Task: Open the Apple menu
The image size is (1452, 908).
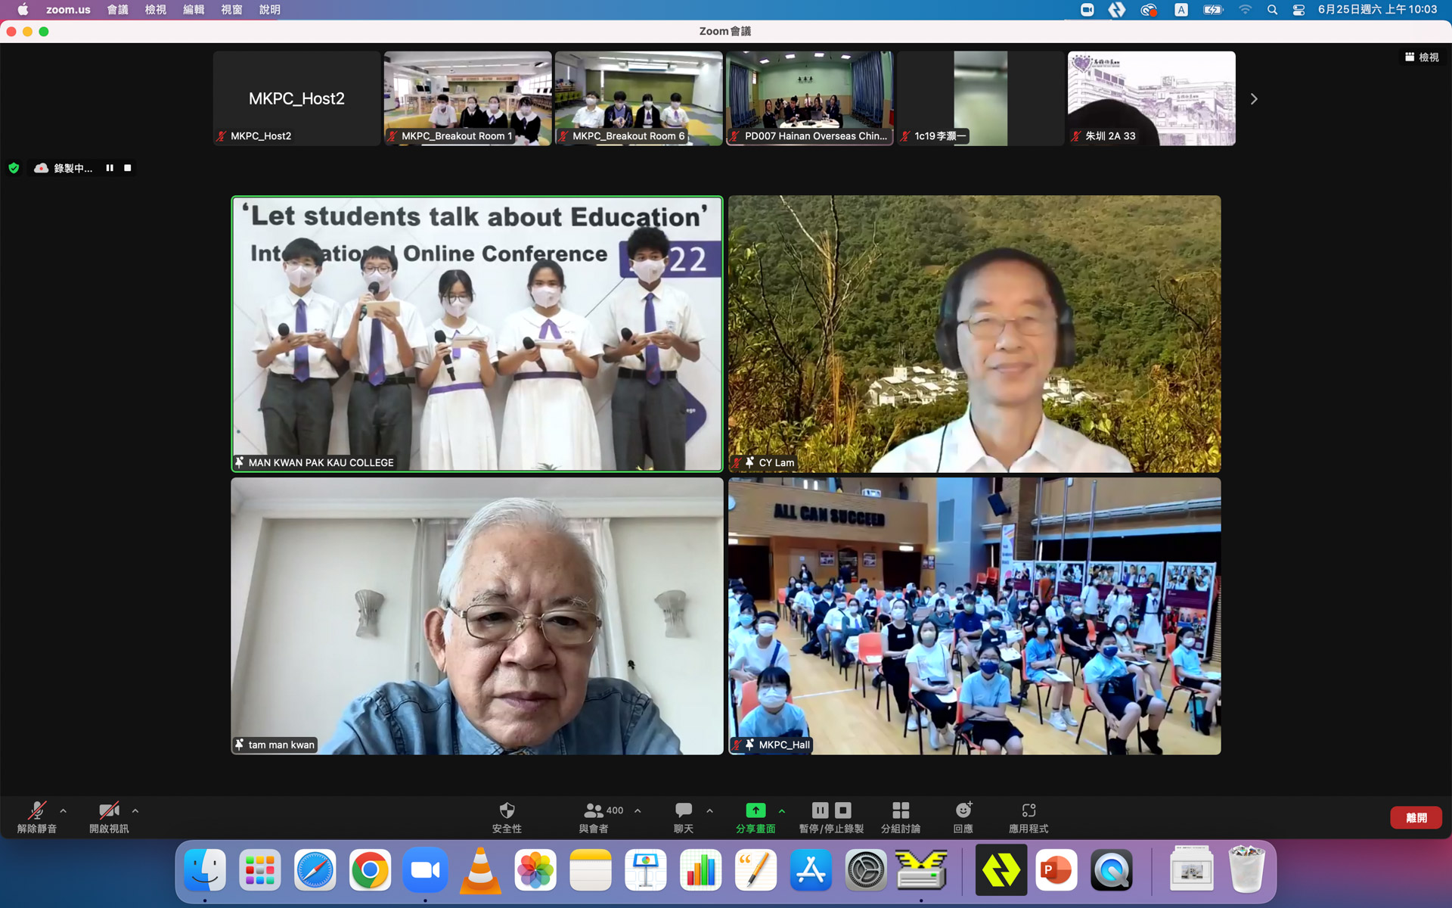Action: click(23, 10)
